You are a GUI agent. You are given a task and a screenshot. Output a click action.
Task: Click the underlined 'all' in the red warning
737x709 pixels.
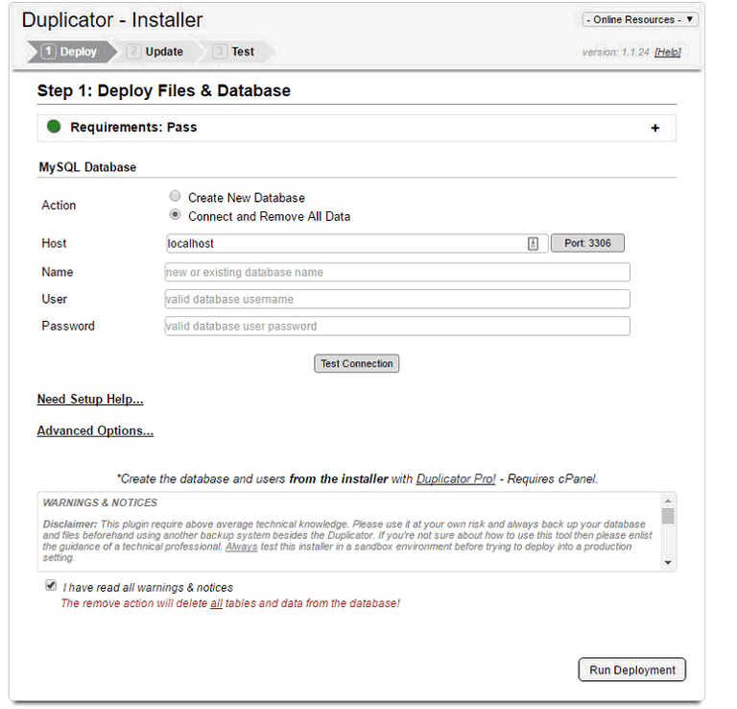216,603
